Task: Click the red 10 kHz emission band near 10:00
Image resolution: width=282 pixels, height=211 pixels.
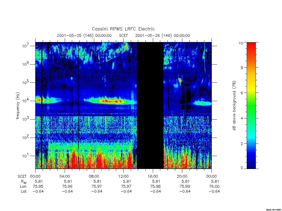Action: pos(112,101)
